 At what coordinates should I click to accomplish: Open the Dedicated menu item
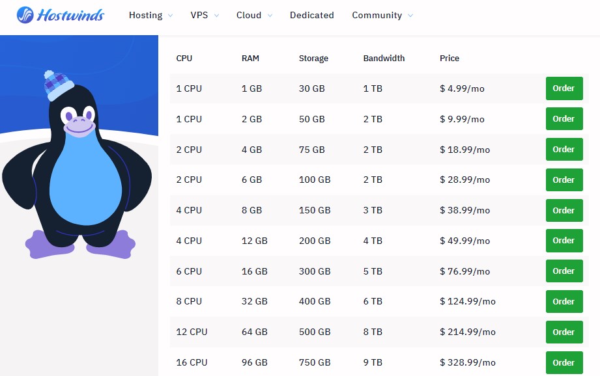click(x=311, y=15)
